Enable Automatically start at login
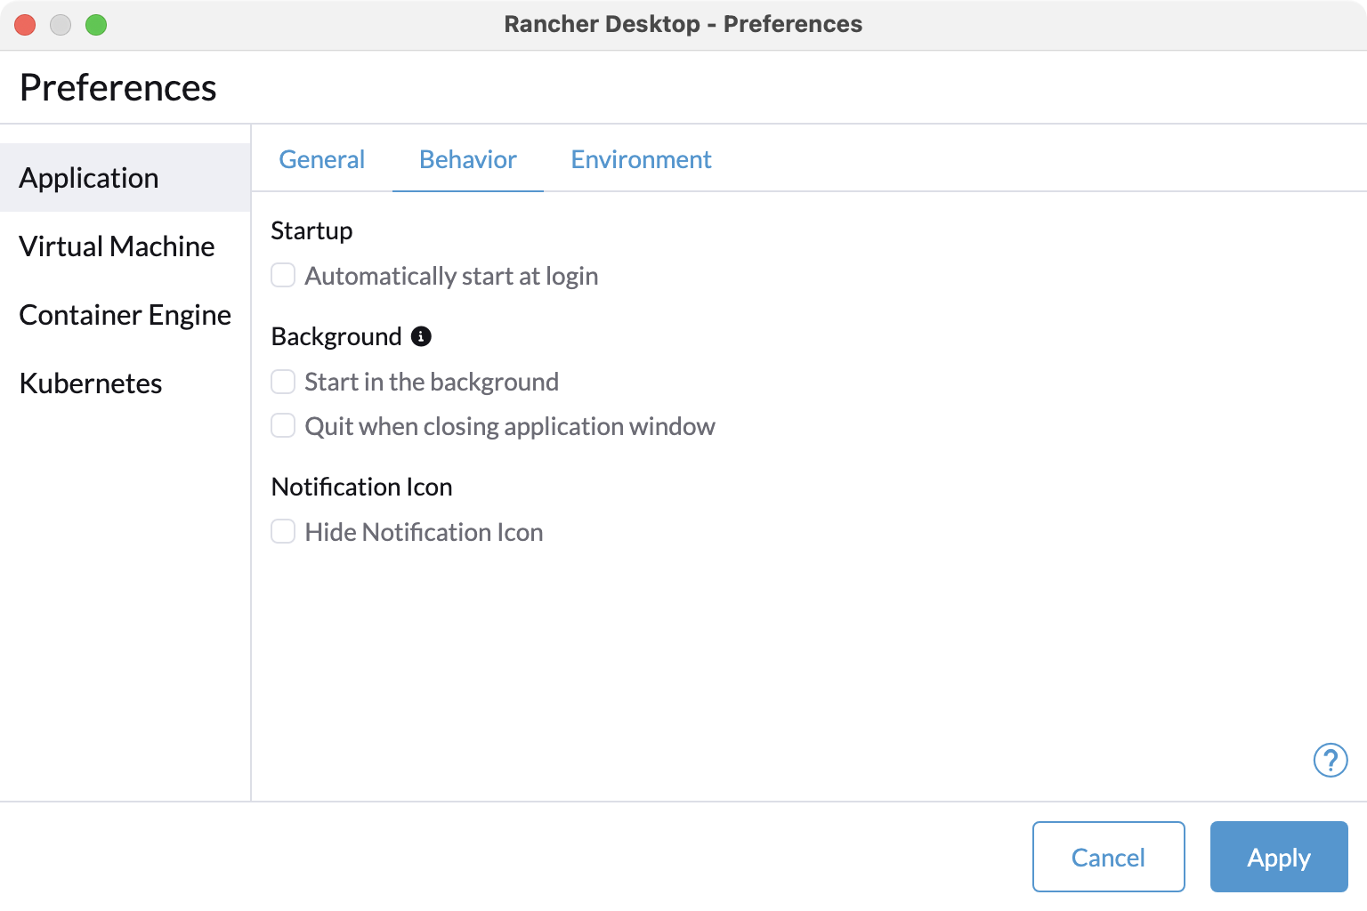 283,276
